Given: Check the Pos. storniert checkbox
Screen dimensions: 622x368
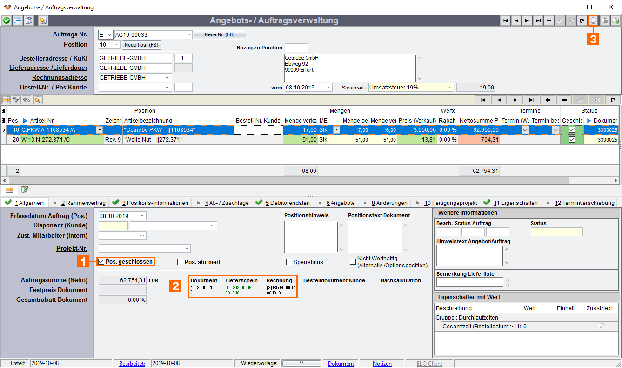Looking at the screenshot, I should 181,262.
